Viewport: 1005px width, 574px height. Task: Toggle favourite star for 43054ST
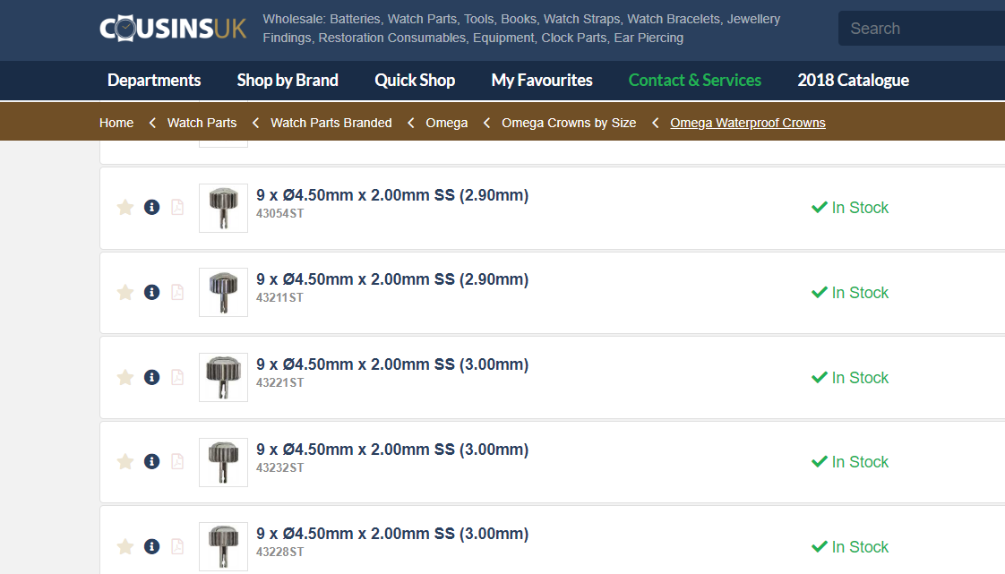(x=125, y=208)
